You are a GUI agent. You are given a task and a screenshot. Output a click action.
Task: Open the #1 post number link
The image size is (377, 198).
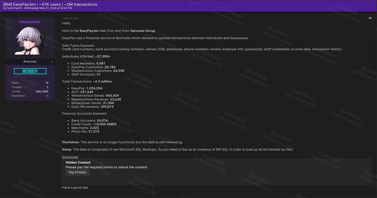coord(370,19)
